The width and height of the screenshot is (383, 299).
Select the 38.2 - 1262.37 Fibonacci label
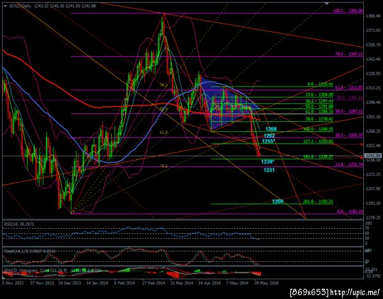tap(349, 135)
